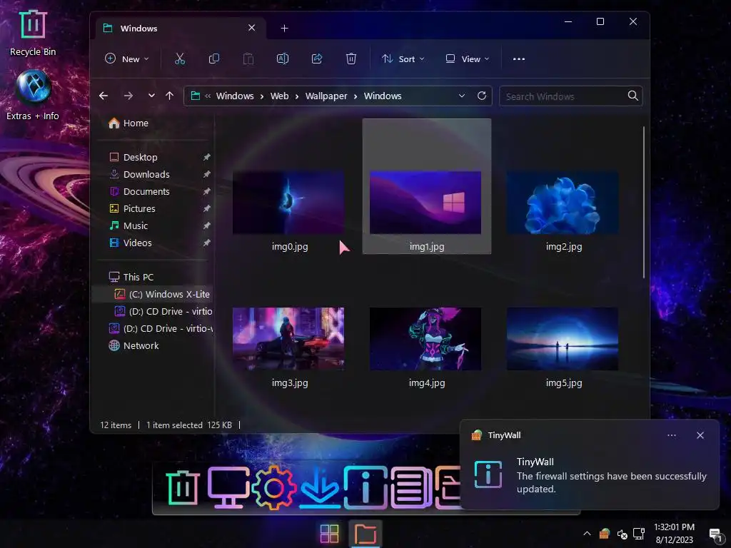Go up one folder level
The image size is (731, 548).
point(169,96)
